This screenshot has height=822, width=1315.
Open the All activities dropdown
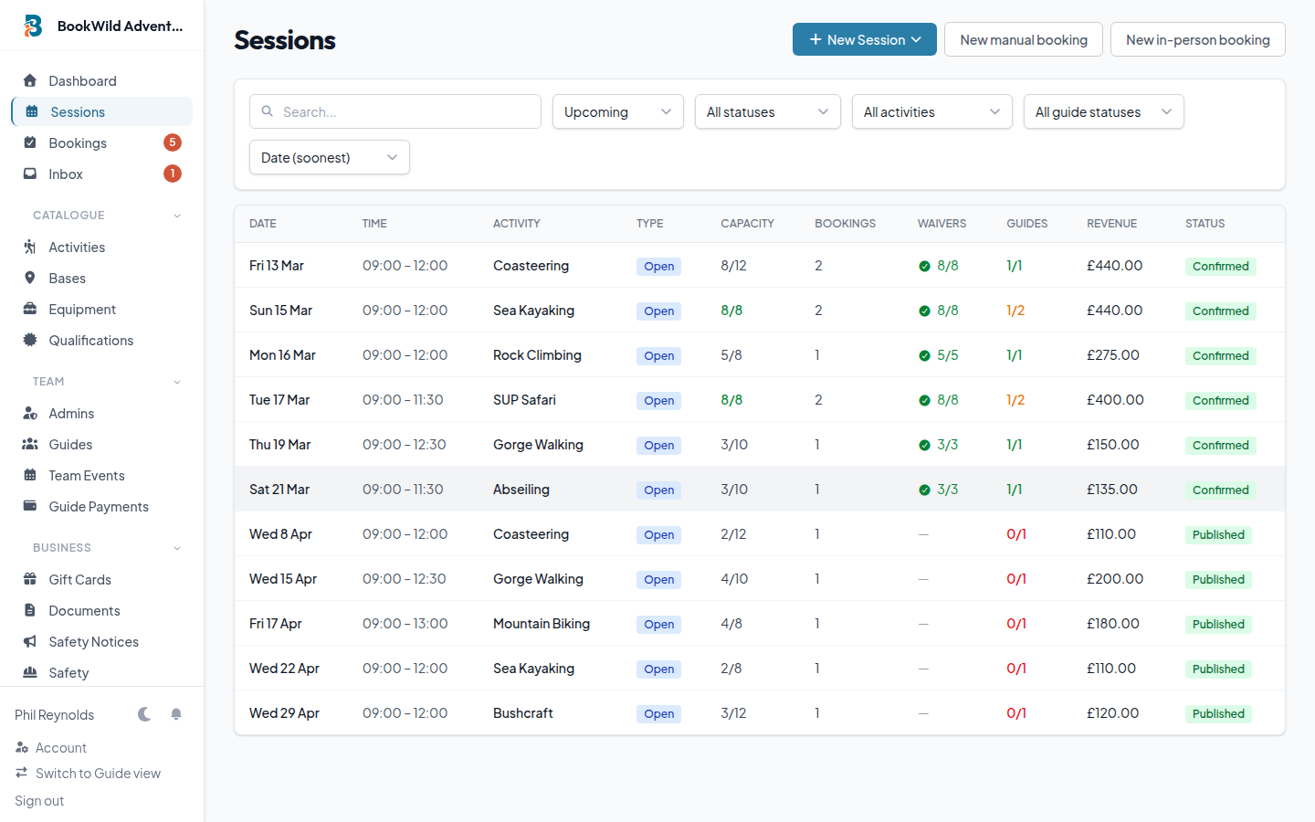click(x=931, y=111)
